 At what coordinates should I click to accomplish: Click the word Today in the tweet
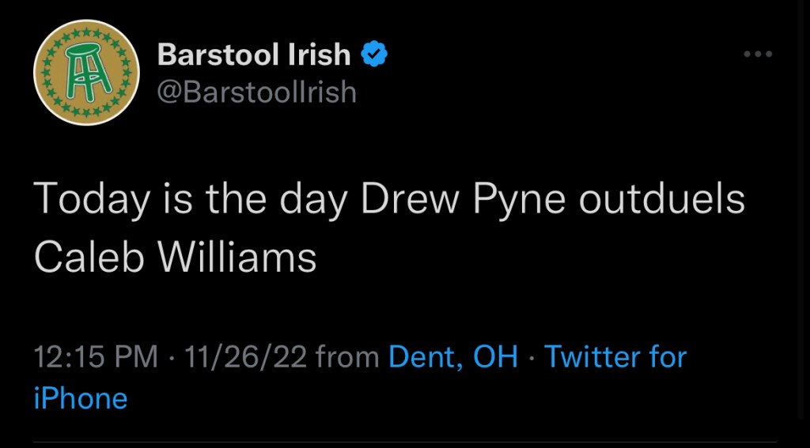[91, 201]
